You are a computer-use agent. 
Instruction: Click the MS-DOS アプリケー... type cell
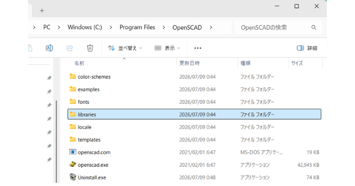coord(261,152)
